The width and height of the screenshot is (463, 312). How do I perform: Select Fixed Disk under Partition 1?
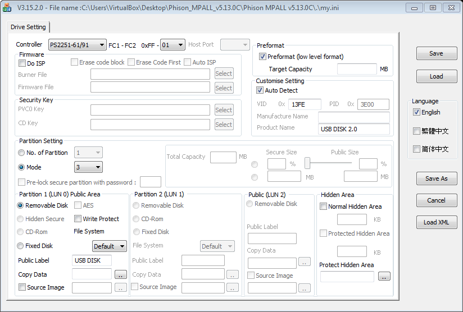(x=20, y=246)
